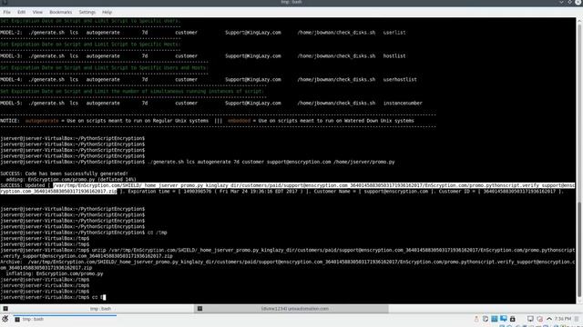Open the Edit menu
The image size is (583, 327).
(22, 12)
